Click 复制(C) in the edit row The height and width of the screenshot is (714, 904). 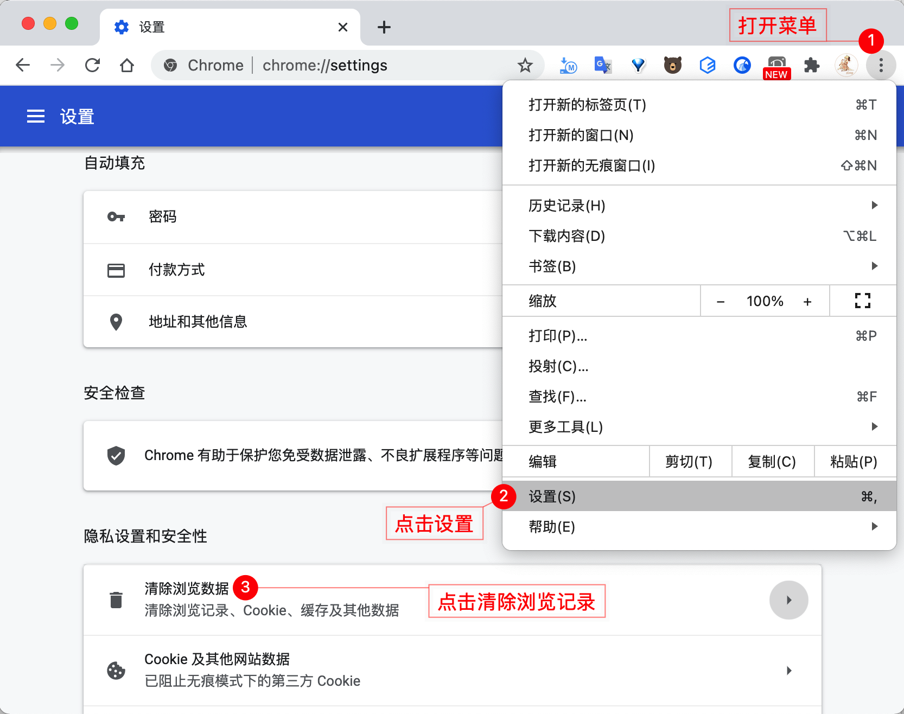click(773, 462)
